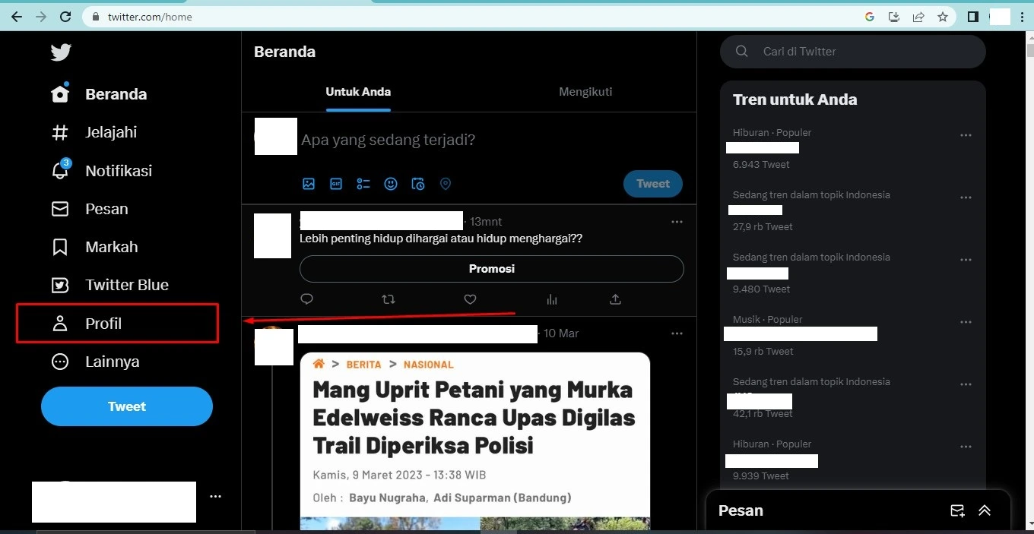This screenshot has height=534, width=1034.
Task: Open Twitter Blue page
Action: click(x=110, y=285)
